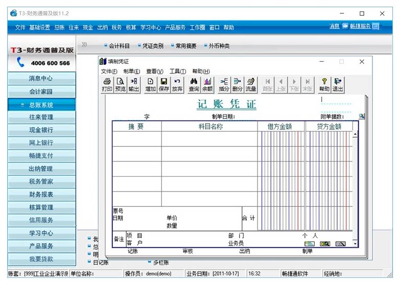Open 基础设置 in main menu bar
The height and width of the screenshot is (285, 397).
pos(39,28)
